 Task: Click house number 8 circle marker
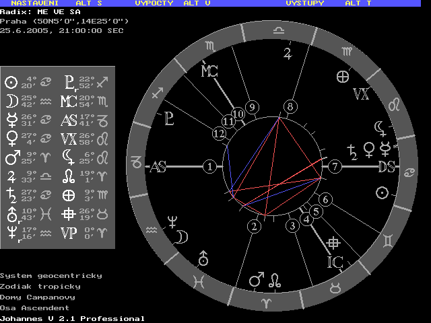(290, 106)
